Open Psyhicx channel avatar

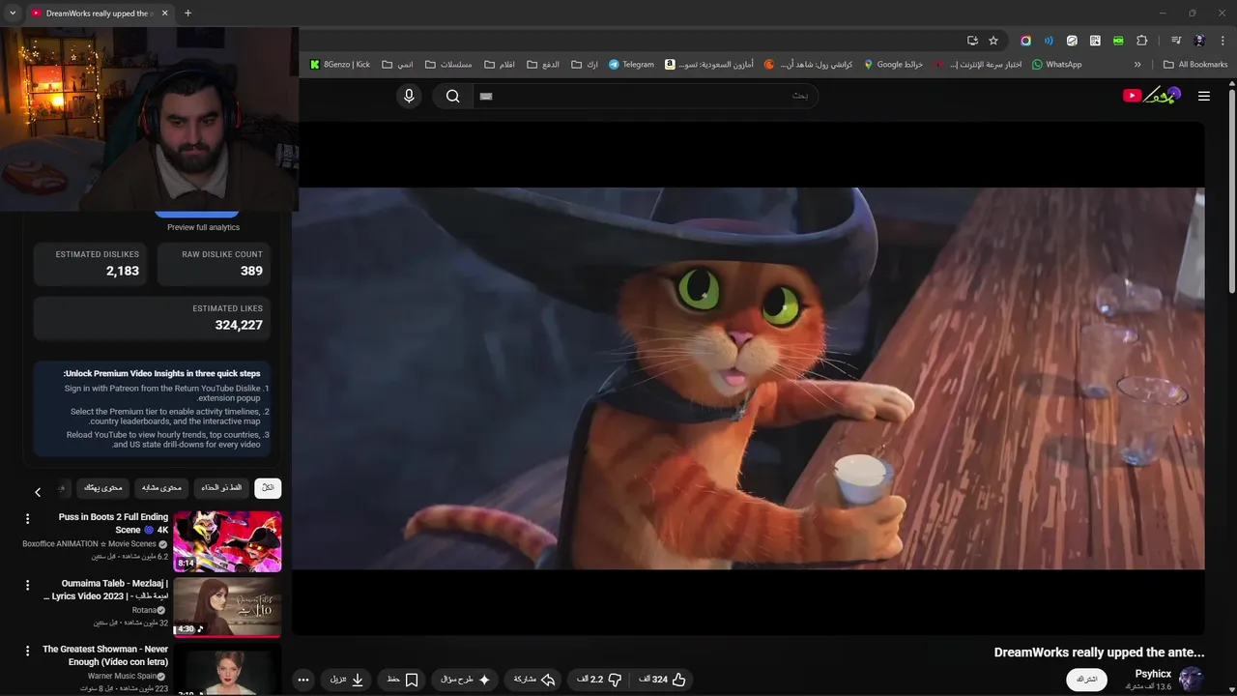[1192, 679]
